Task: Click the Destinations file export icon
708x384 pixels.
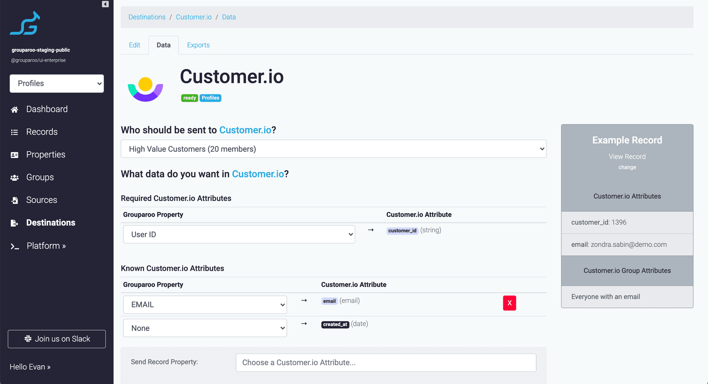Action: click(14, 223)
